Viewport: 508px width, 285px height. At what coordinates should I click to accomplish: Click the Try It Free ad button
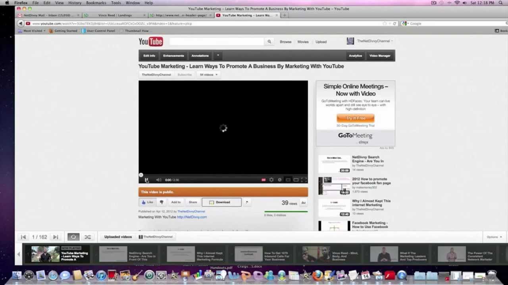355,118
